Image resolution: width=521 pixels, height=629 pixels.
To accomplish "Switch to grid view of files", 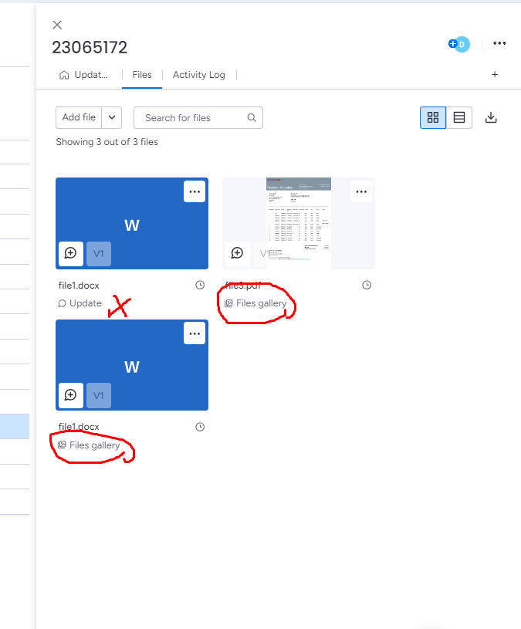I will (433, 117).
